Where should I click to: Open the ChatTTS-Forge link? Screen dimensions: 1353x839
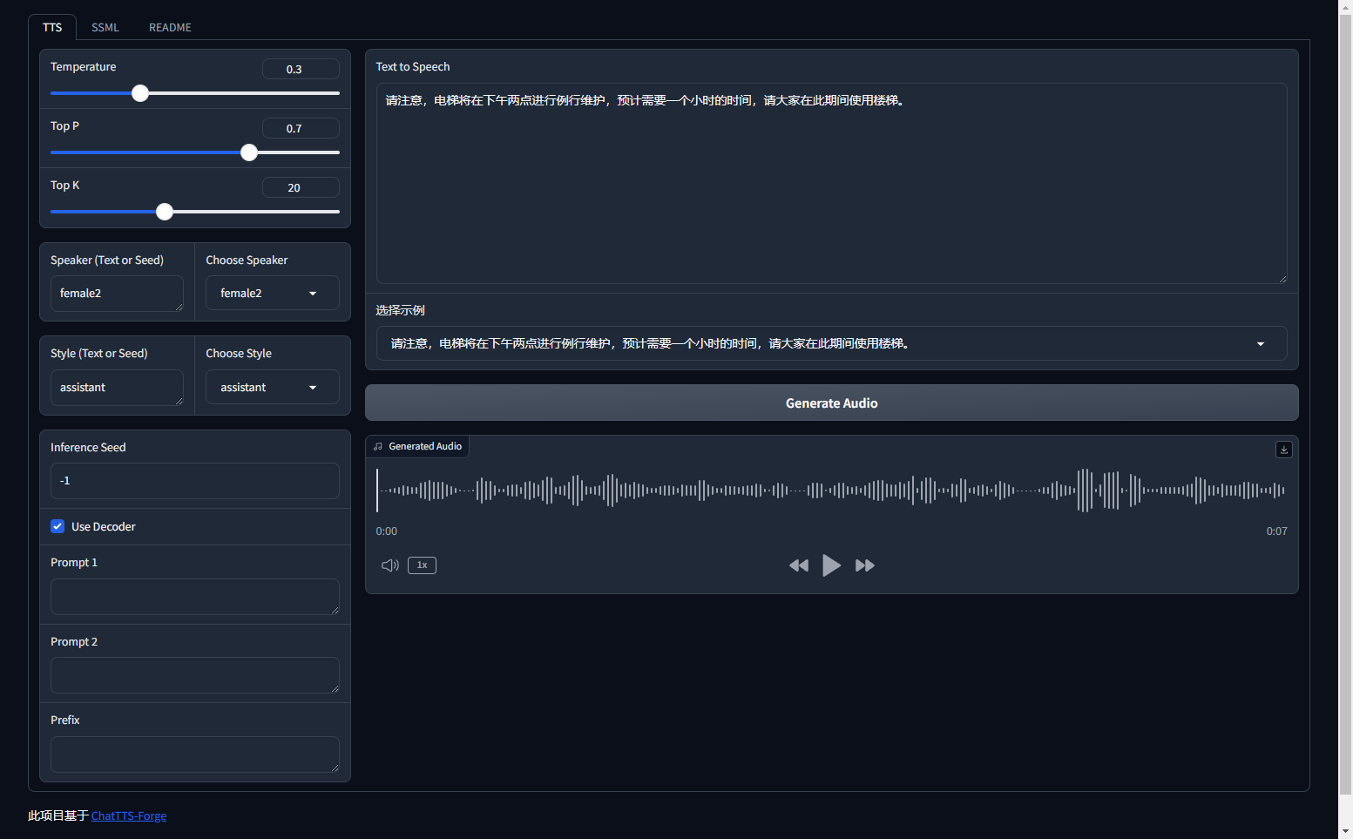pos(129,816)
